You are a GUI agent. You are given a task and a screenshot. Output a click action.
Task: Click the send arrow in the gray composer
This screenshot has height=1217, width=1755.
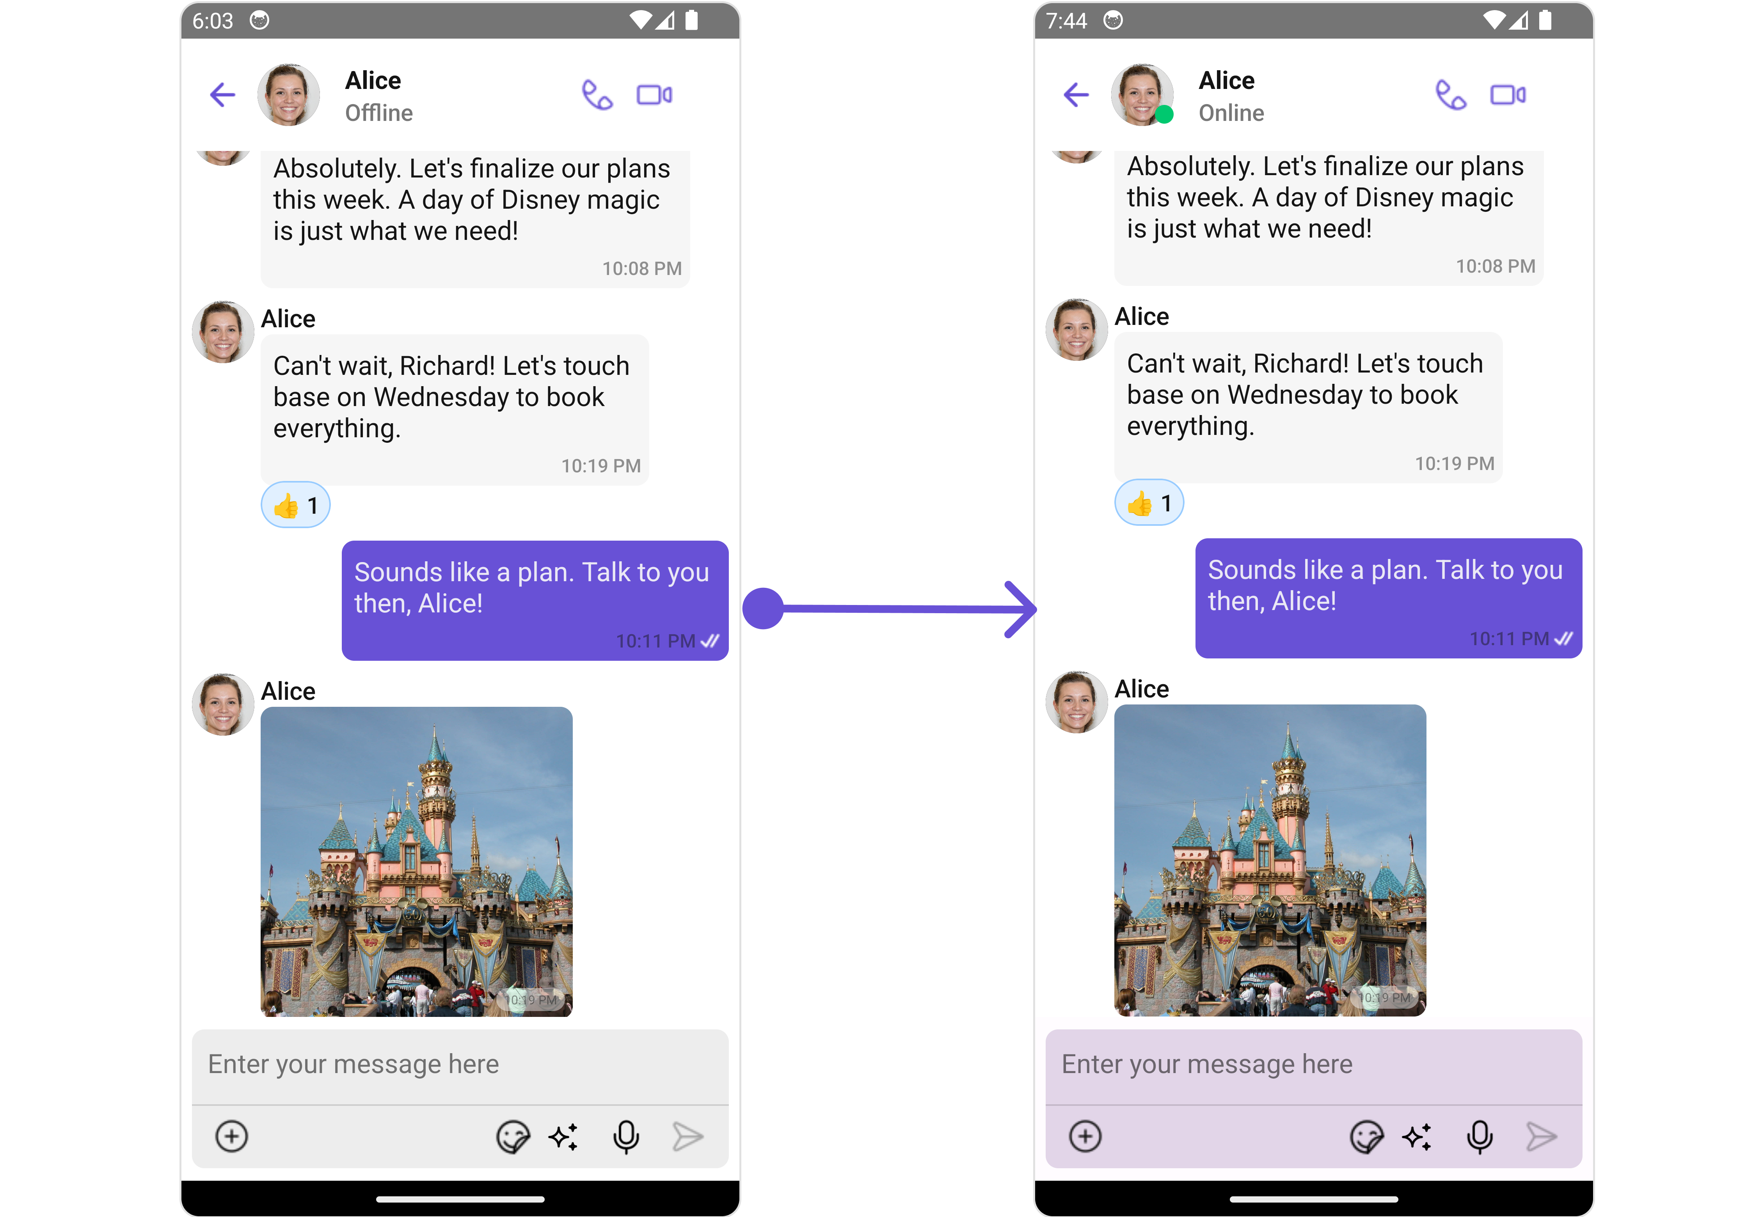coord(687,1137)
